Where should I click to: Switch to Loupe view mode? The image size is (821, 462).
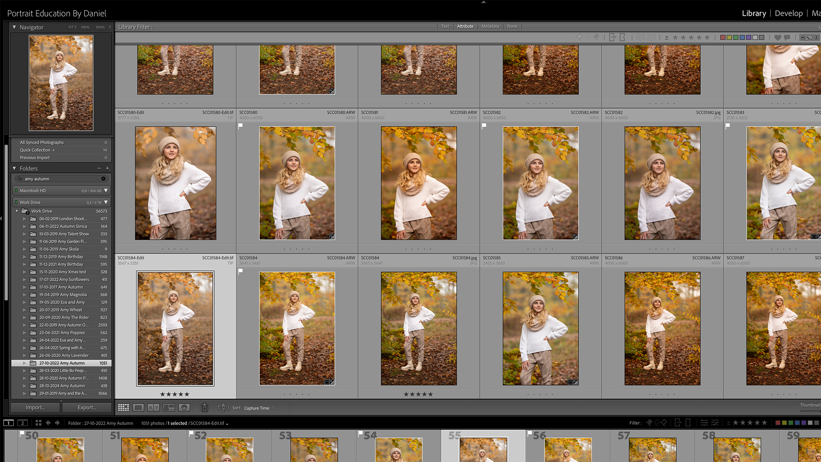click(138, 407)
